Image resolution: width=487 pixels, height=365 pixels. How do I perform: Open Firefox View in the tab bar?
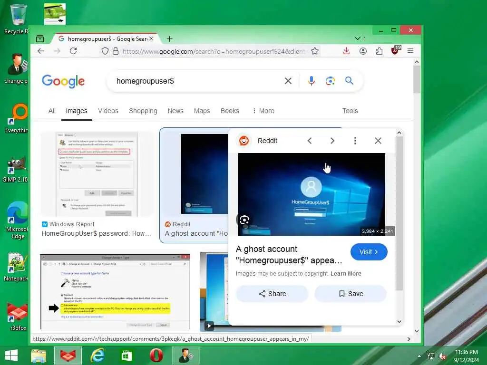40,39
